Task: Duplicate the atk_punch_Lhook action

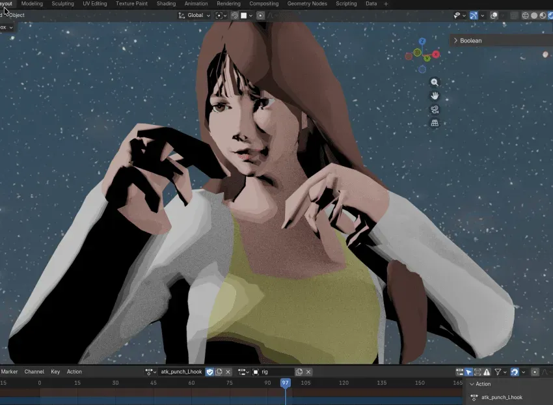Action: 219,372
